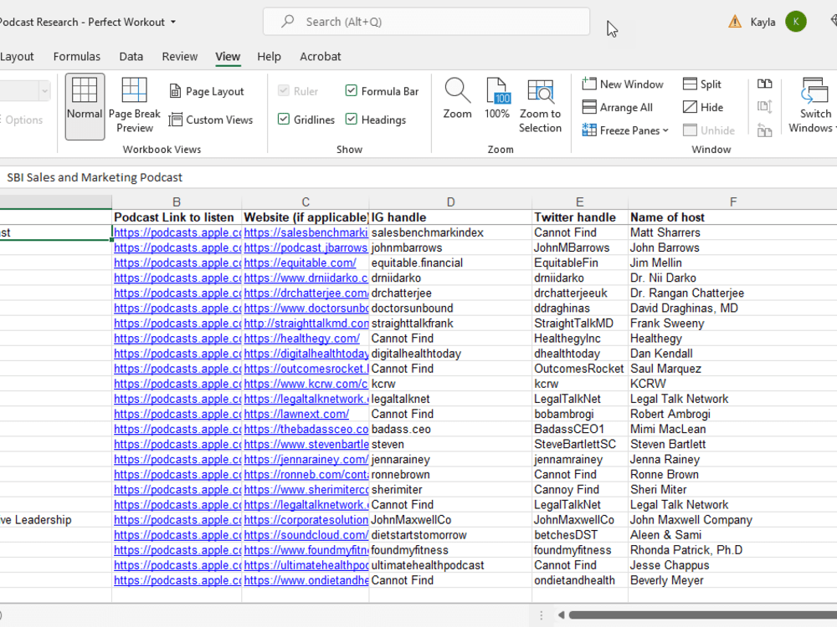Toggle Headings checkbox
The height and width of the screenshot is (627, 837).
click(x=352, y=119)
